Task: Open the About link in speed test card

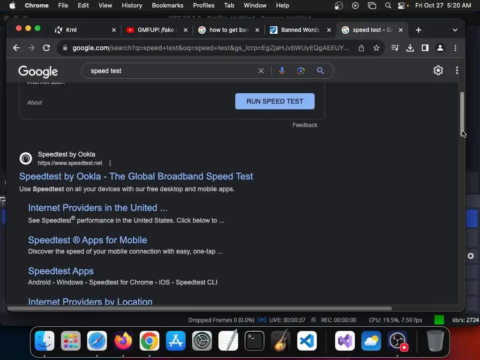Action: point(35,103)
